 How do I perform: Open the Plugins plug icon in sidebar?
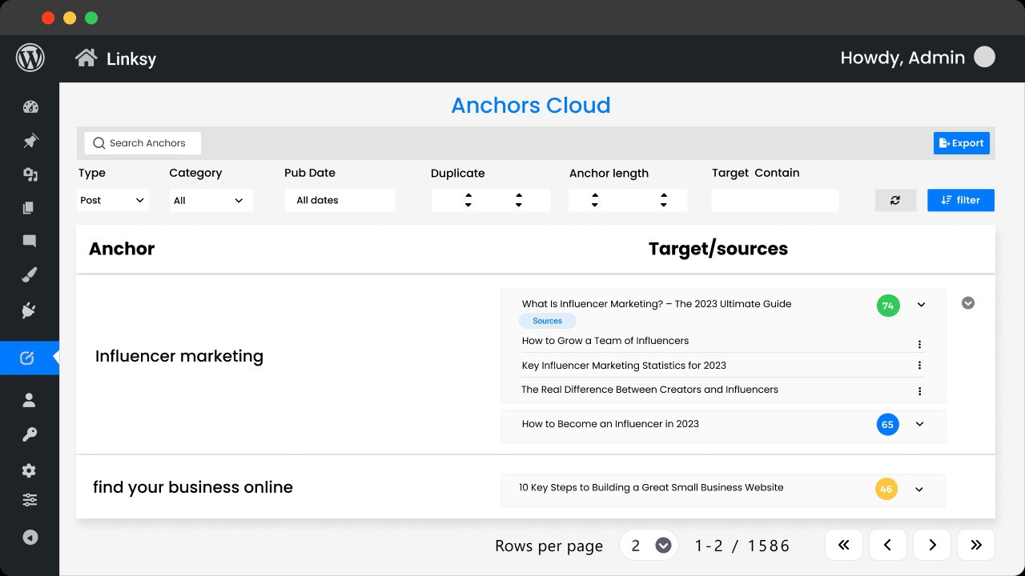coord(30,310)
